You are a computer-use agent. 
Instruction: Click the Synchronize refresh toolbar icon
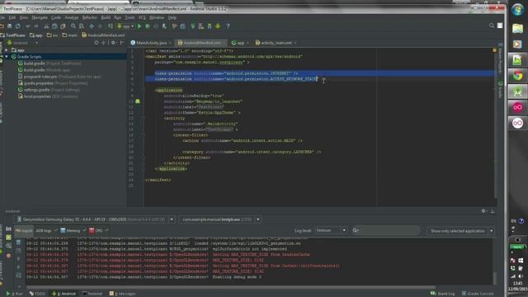[18, 26]
